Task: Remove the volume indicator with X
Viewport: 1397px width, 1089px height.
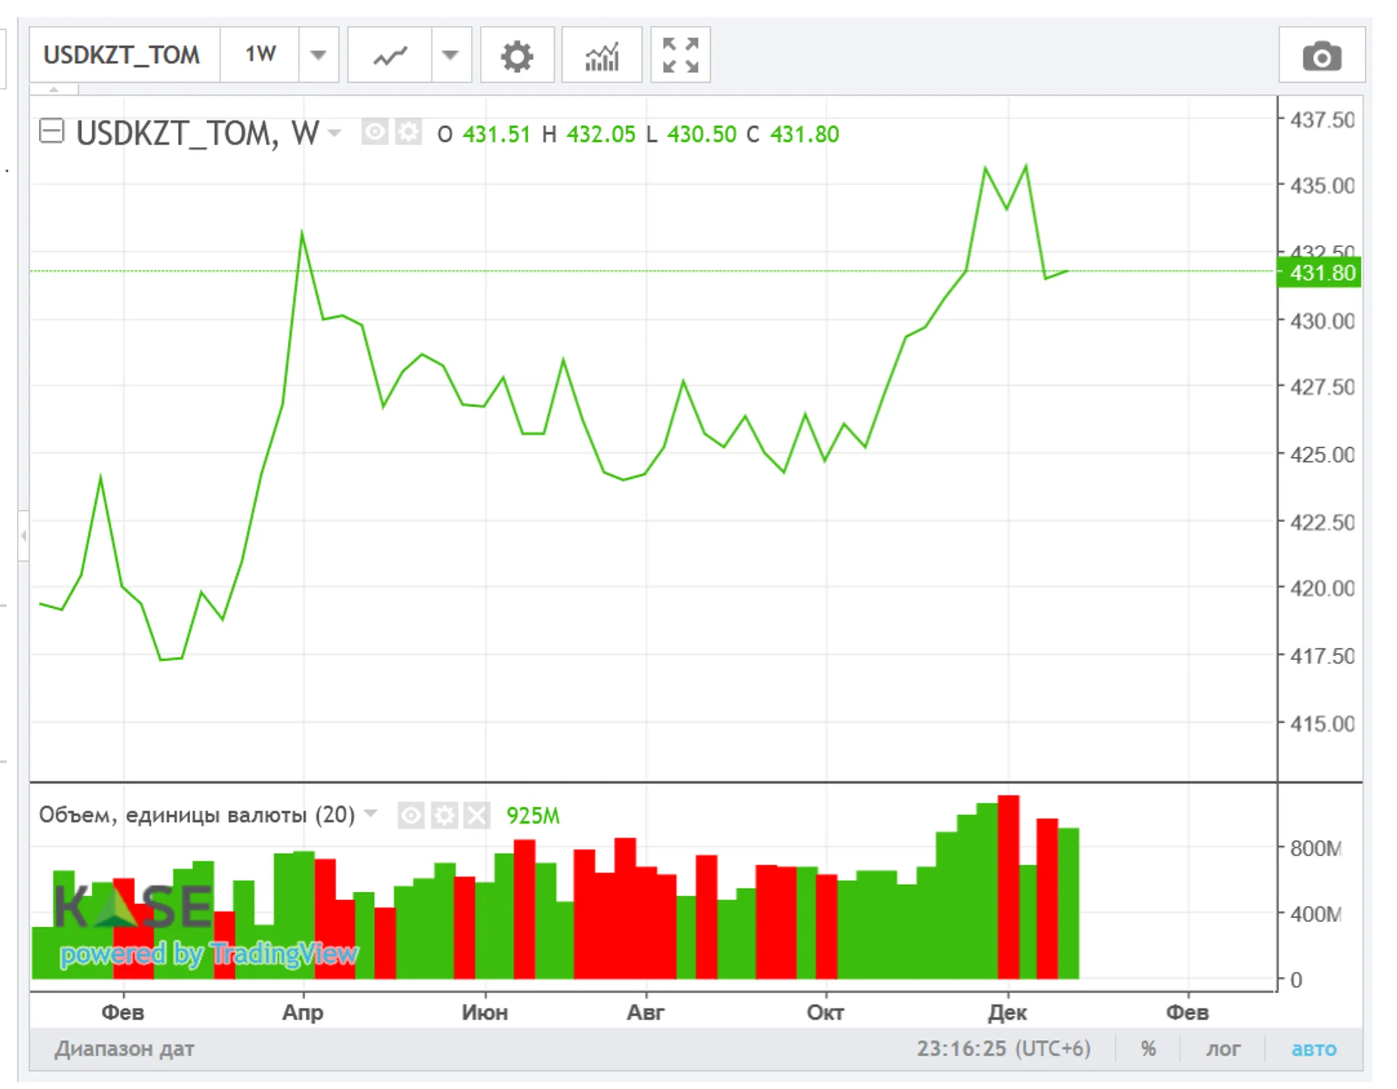Action: [477, 815]
